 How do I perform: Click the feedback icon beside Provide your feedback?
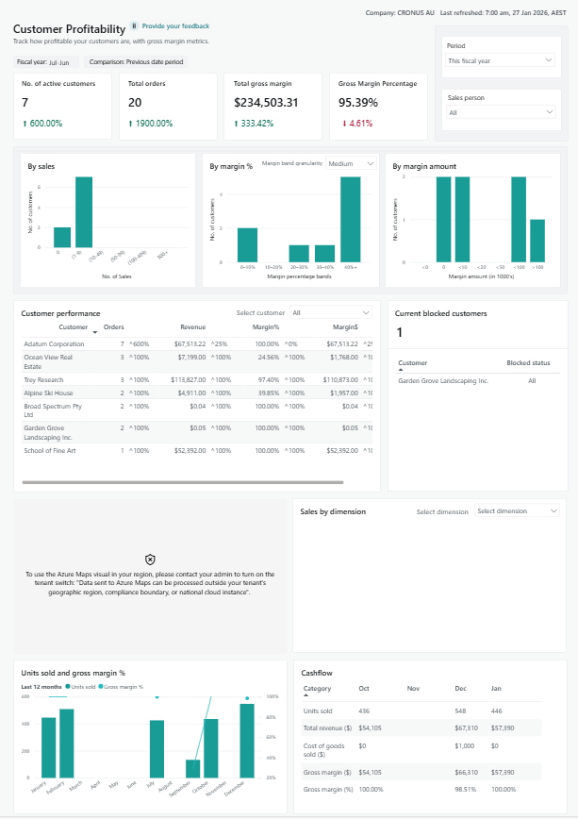[135, 26]
